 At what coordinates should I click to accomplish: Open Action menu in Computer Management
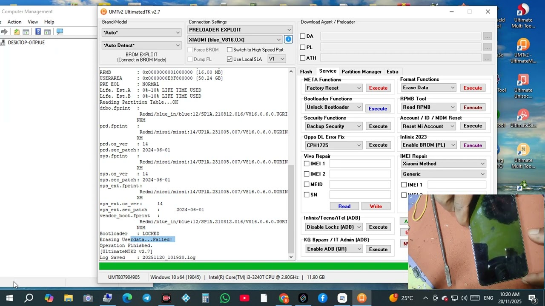(14, 22)
